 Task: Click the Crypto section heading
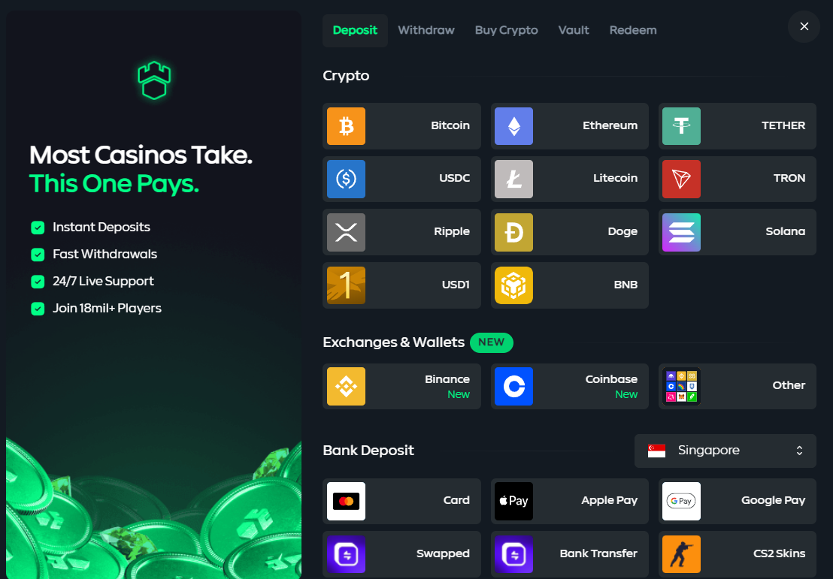[x=346, y=76]
